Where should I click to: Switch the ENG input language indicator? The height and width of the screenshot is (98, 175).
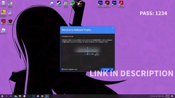coord(163,96)
